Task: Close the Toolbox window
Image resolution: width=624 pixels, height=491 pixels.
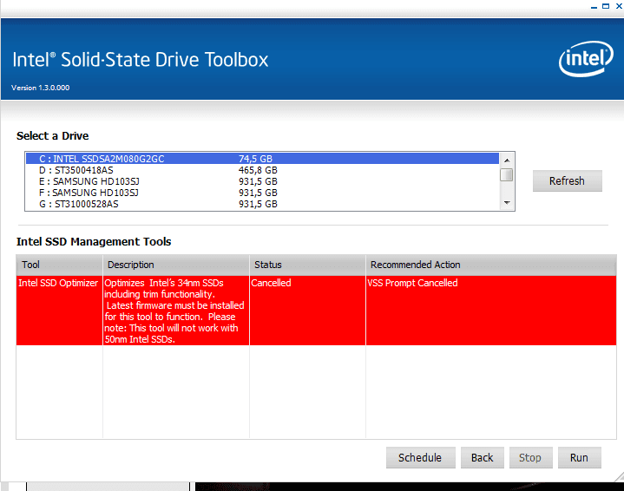Action: click(619, 6)
